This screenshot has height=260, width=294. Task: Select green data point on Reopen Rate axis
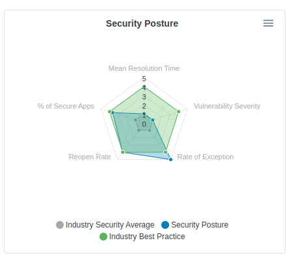point(123,152)
